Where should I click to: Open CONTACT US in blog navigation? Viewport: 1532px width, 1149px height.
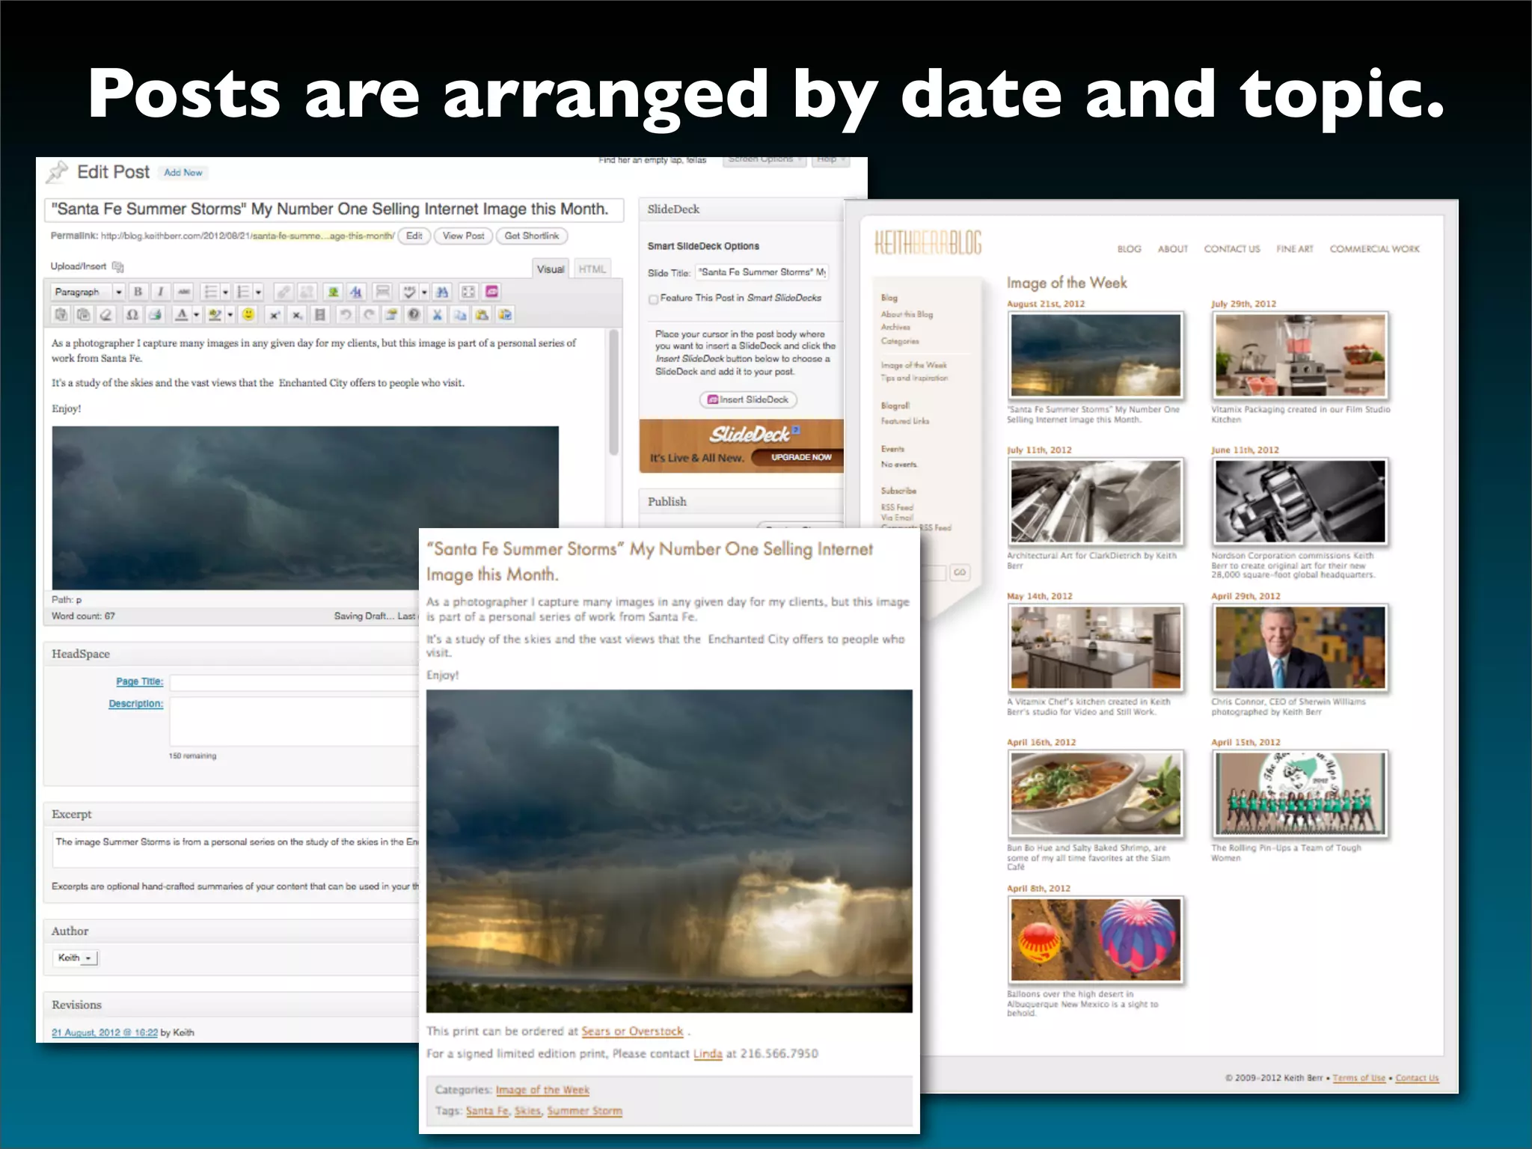tap(1231, 249)
